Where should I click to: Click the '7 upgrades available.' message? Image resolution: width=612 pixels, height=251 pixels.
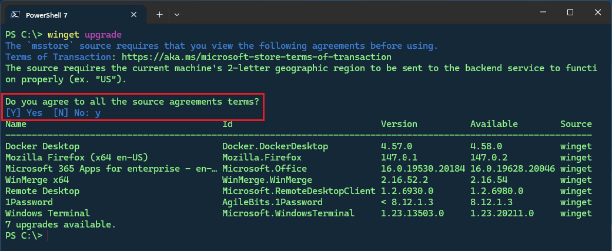[x=61, y=225]
